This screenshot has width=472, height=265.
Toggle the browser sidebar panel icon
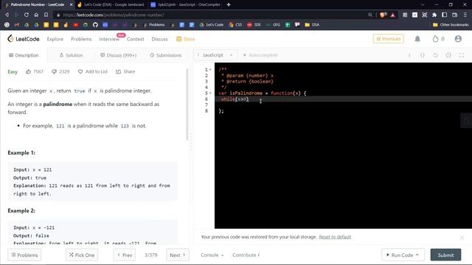tap(444, 15)
